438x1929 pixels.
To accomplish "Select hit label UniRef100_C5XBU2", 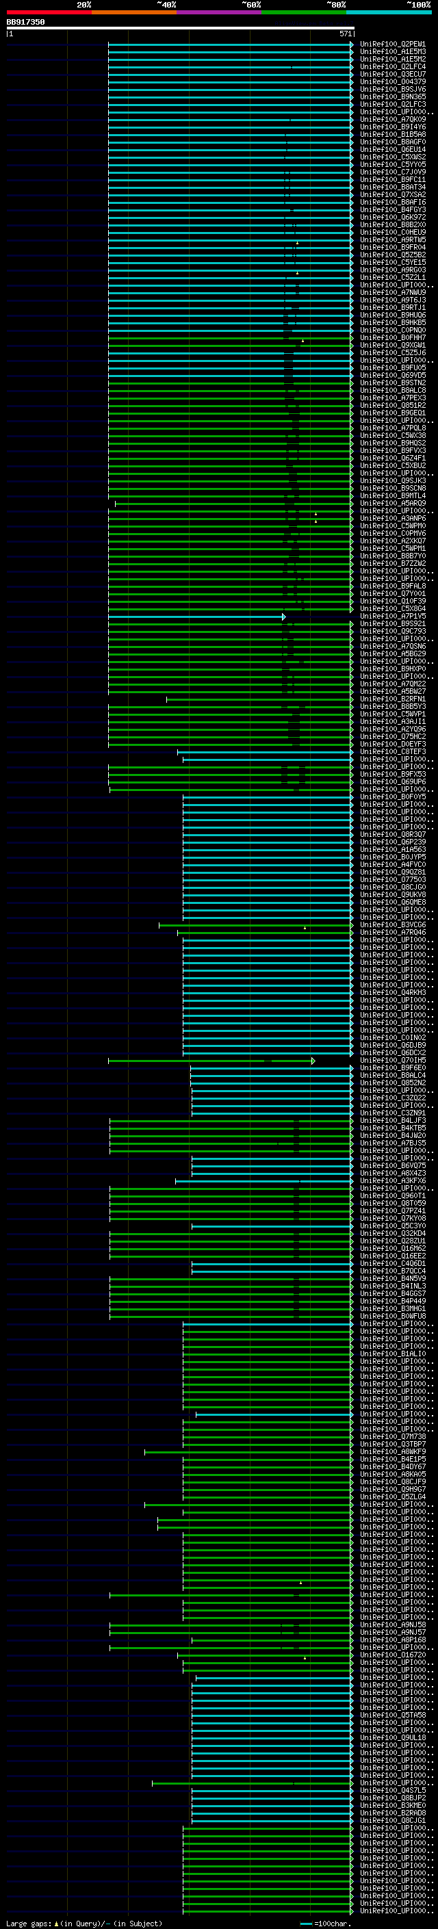I will click(392, 466).
